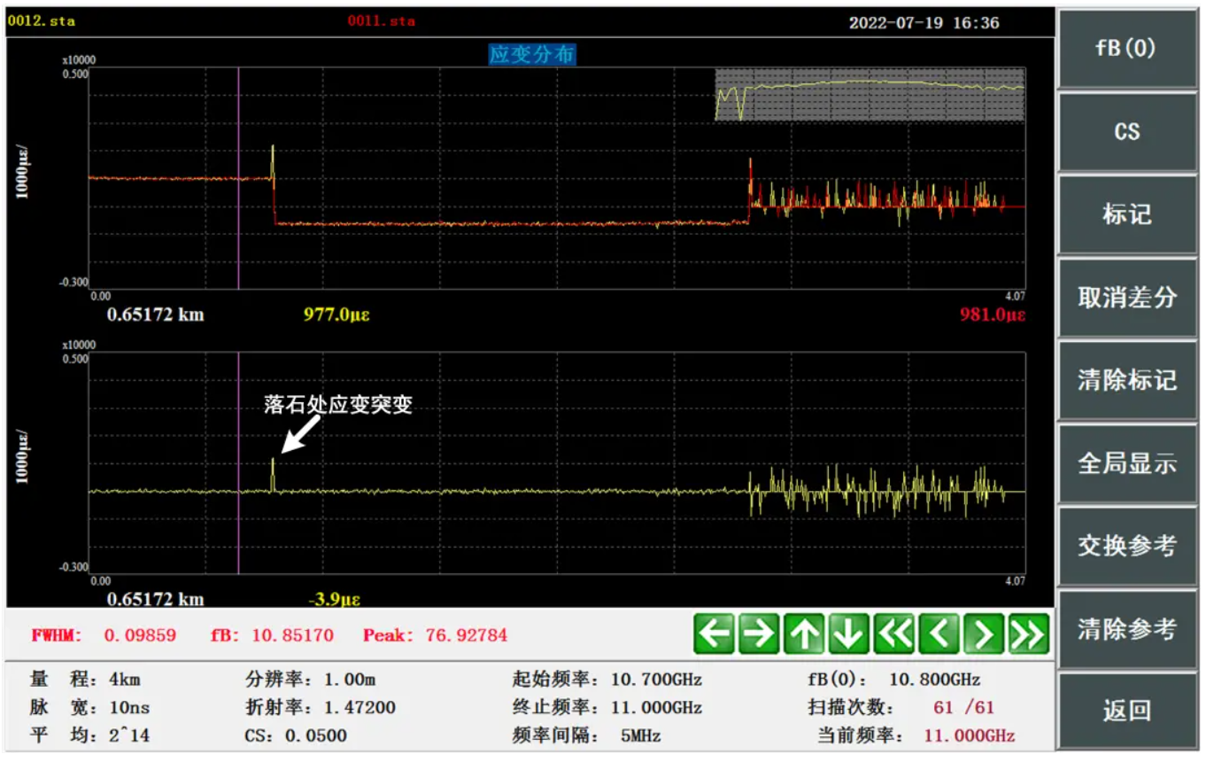This screenshot has width=1206, height=762.
Task: Click the gray overview thumbnail in upper chart
Action: click(870, 95)
